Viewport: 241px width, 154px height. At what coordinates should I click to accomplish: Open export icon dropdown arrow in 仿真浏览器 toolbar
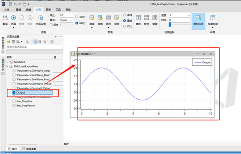pyautogui.click(x=22, y=42)
